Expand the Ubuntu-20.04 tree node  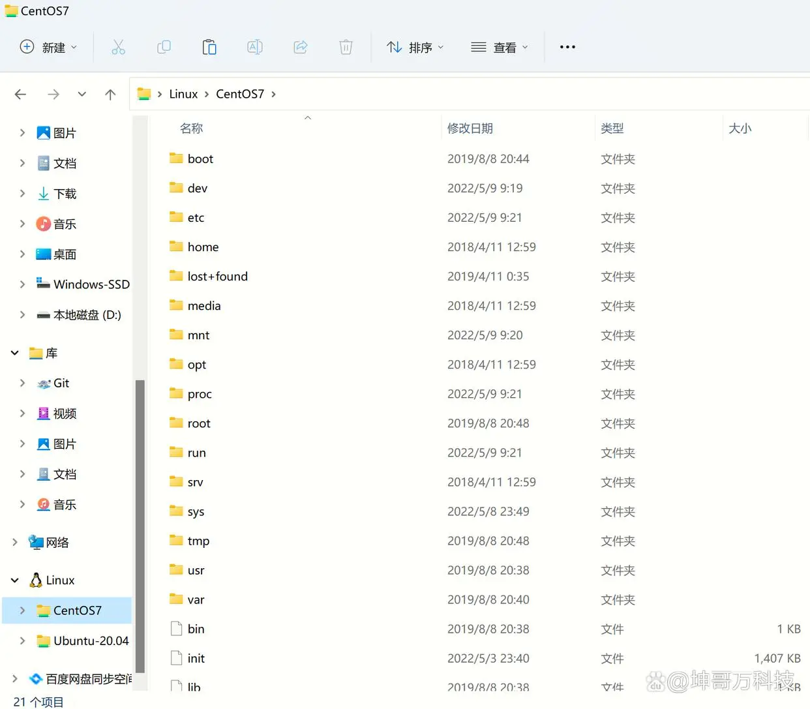click(22, 641)
